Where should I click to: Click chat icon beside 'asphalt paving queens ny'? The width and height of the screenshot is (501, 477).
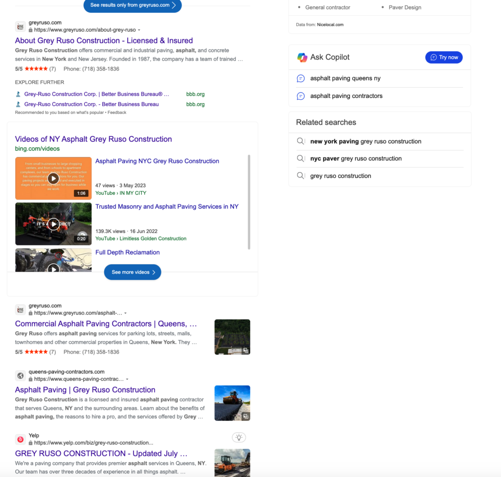[x=301, y=78]
